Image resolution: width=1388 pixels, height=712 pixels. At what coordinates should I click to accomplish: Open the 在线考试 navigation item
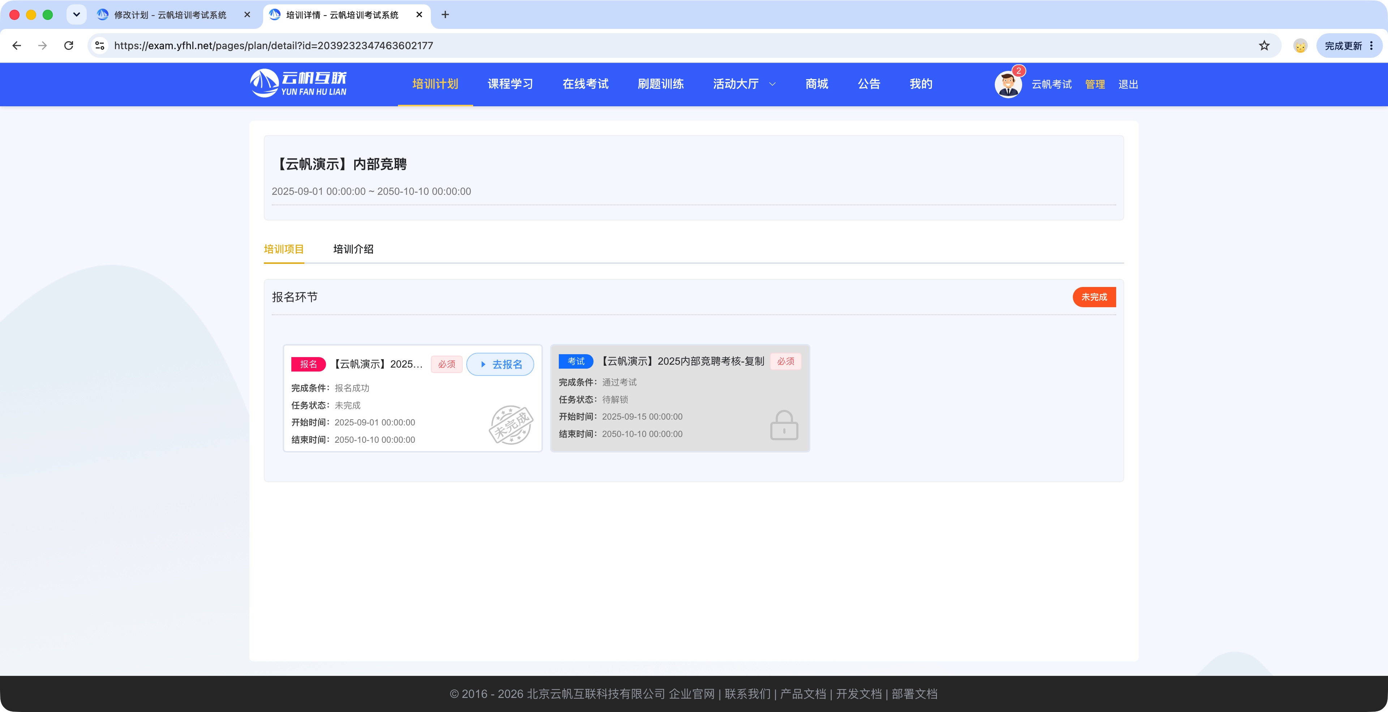coord(586,84)
